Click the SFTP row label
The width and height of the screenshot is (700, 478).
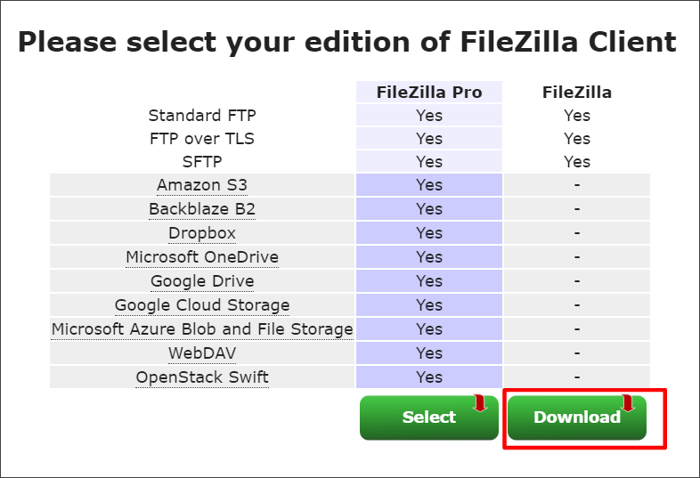(x=202, y=162)
